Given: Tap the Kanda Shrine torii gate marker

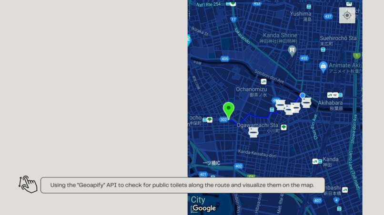Looking at the screenshot, I should (292, 51).
